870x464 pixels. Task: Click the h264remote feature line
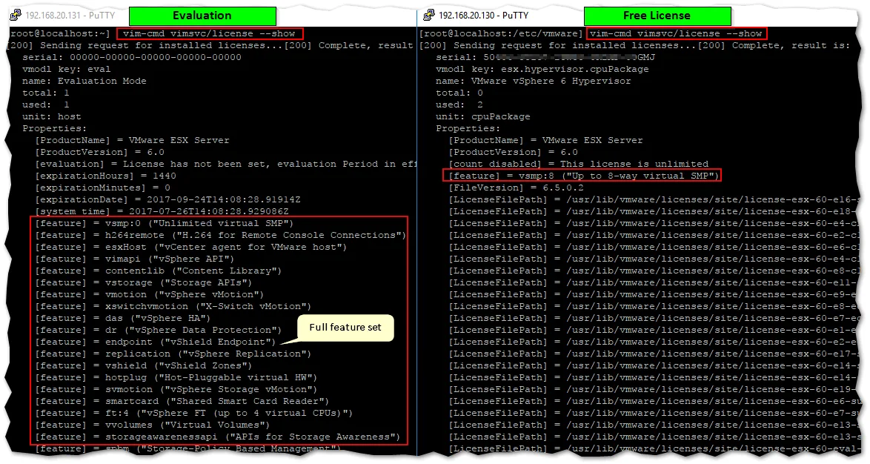(220, 235)
